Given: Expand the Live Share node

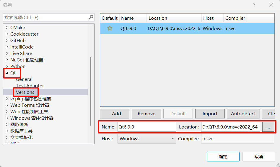Looking at the screenshot, I should coord(7,53).
